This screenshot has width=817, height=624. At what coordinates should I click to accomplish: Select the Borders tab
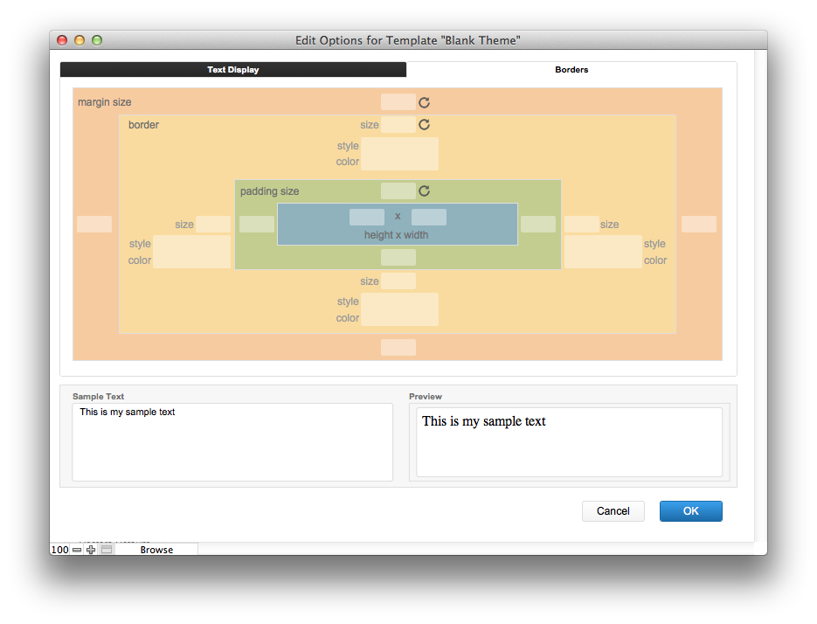click(571, 70)
